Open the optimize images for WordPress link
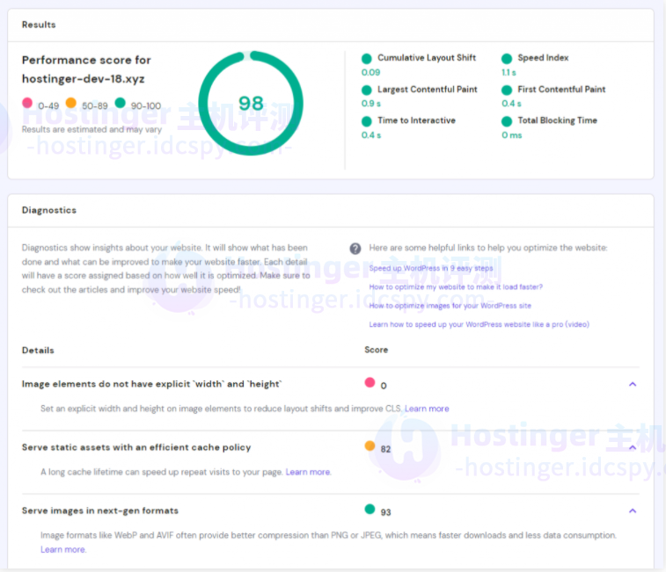The image size is (666, 572). pyautogui.click(x=450, y=306)
